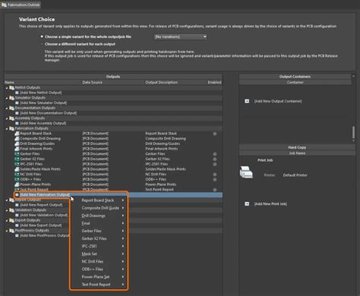Screen dimensions: 360x296
Task: Toggle enabled state for IPC-2581 Files
Action: point(215,164)
